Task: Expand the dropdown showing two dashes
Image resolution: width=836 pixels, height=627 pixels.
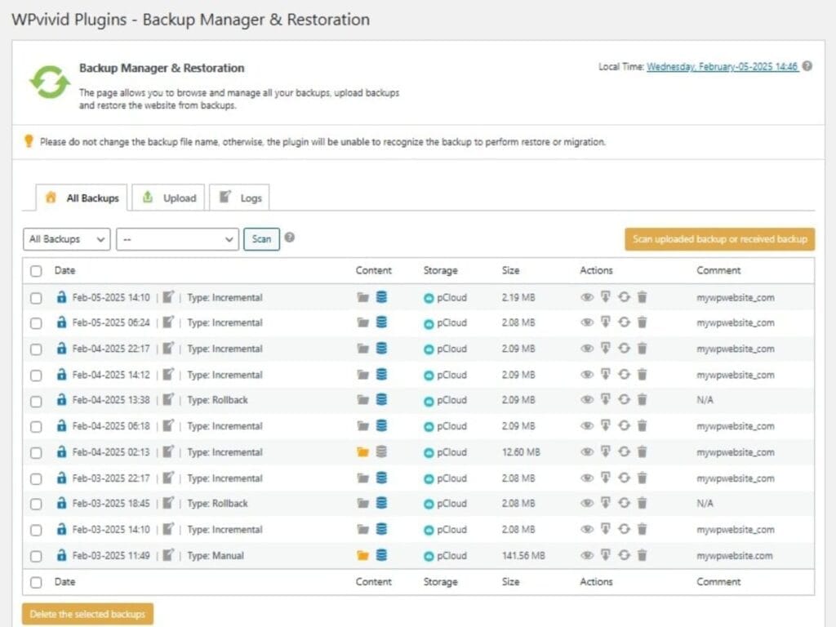Action: [x=177, y=239]
